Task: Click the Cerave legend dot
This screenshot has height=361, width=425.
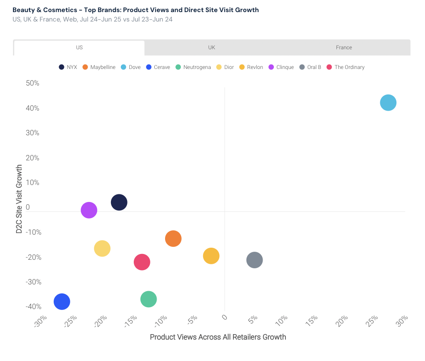Action: pos(149,67)
